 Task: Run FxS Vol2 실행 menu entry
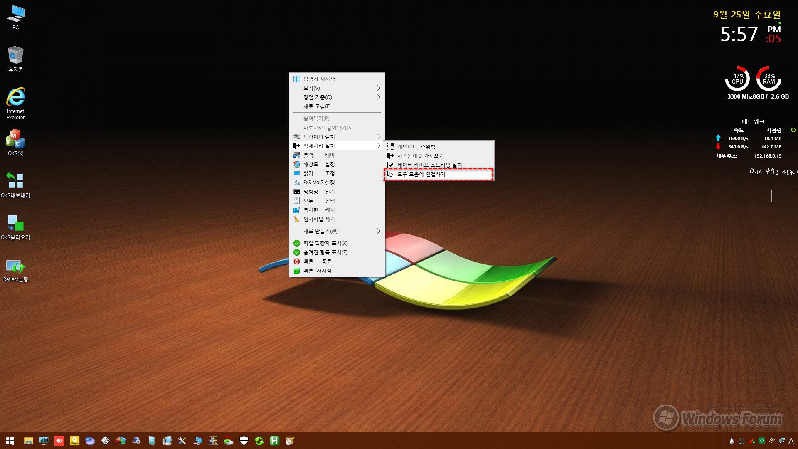[337, 183]
